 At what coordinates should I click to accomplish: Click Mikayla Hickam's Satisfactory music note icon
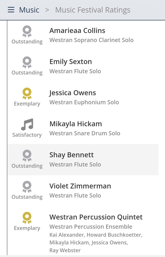point(27,124)
